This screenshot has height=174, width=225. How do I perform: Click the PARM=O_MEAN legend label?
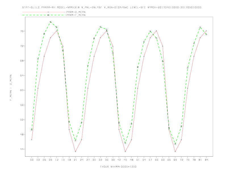click(76, 12)
